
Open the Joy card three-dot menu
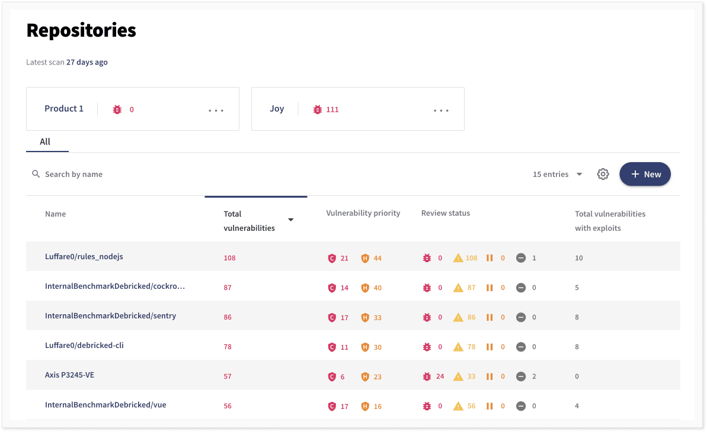[x=441, y=110]
